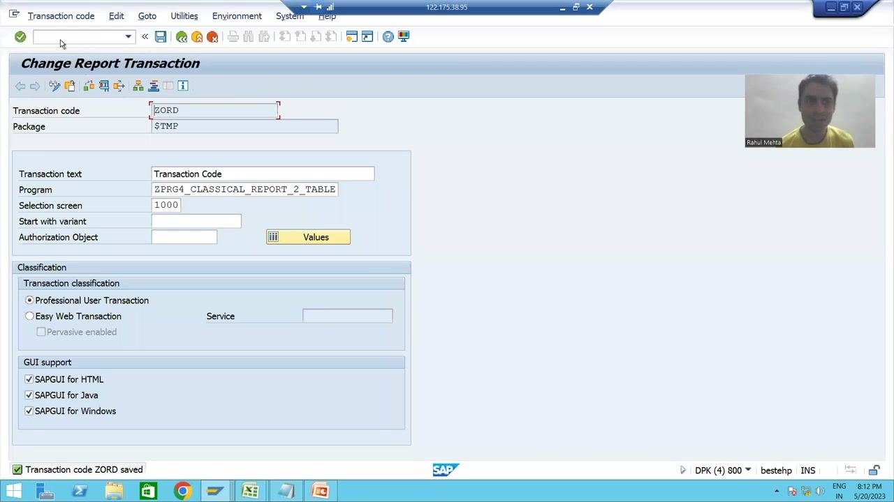894x502 pixels.
Task: Open the Transaction code menu
Action: (x=61, y=16)
